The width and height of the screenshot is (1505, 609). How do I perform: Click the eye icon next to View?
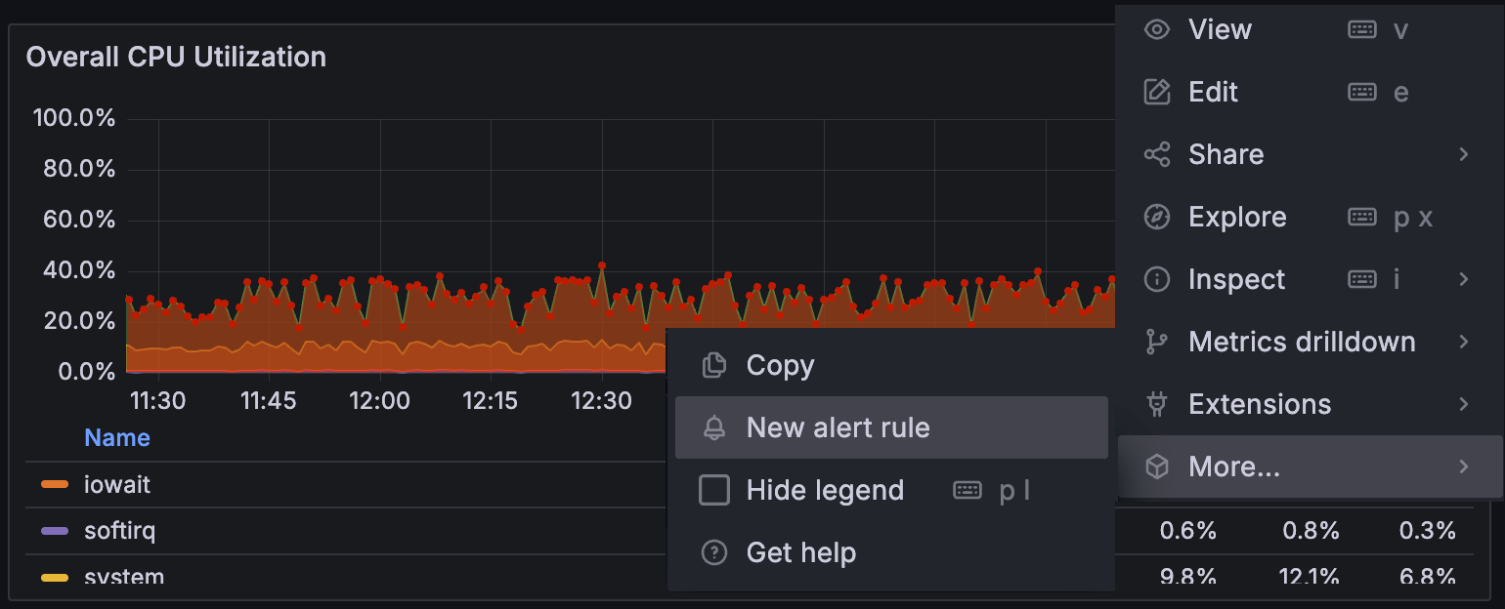point(1157,29)
